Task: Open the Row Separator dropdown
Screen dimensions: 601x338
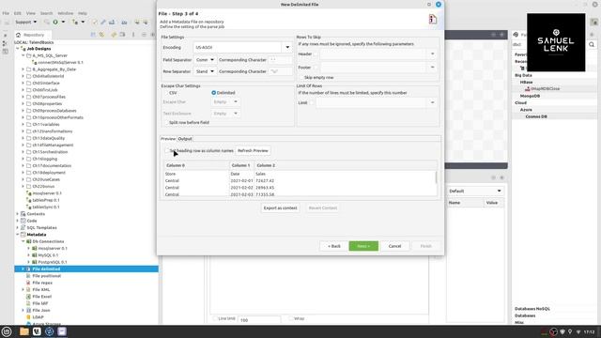Action: tap(205, 71)
